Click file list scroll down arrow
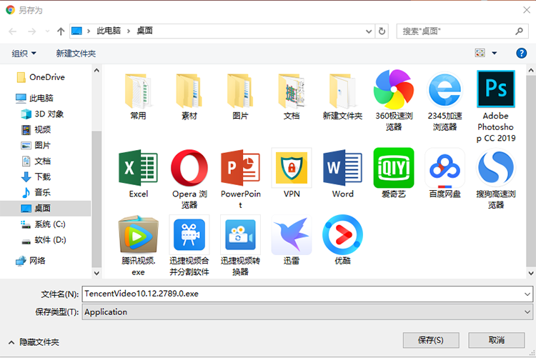 pos(531,273)
